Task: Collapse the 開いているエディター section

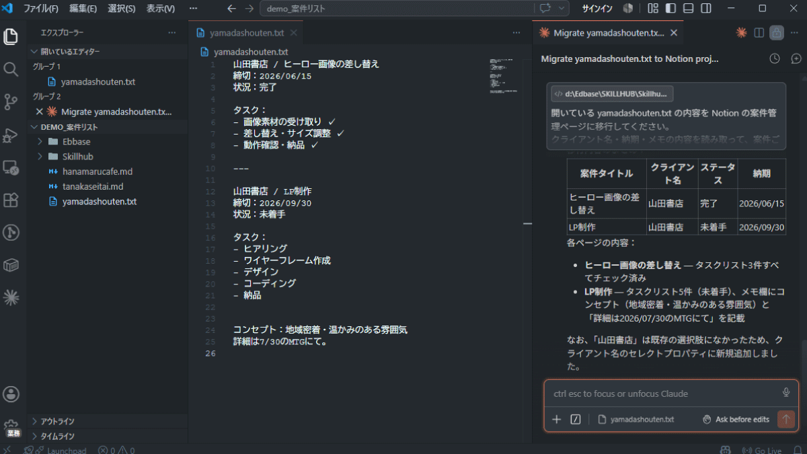Action: point(108,52)
